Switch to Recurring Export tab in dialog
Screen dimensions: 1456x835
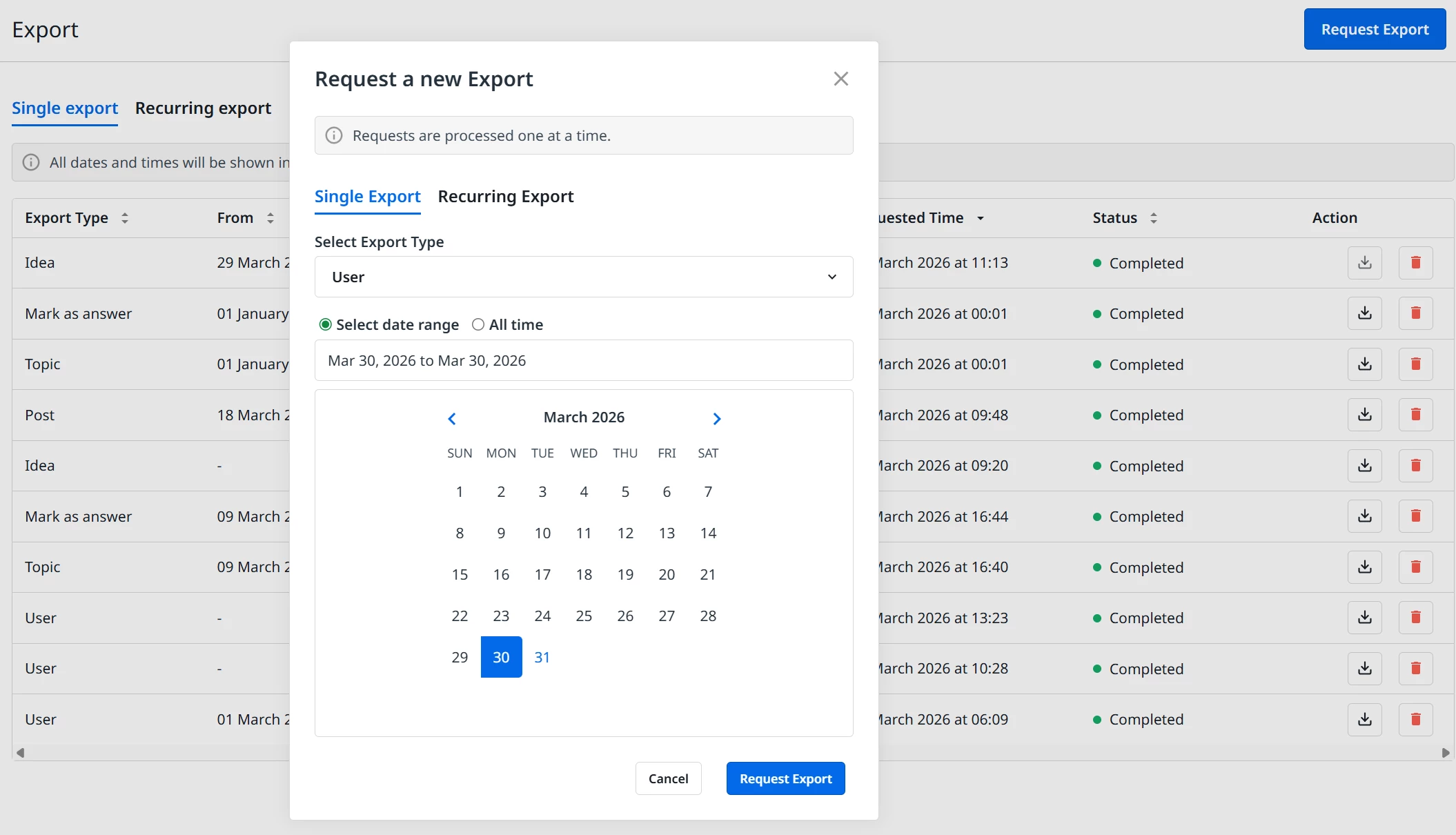click(x=506, y=197)
